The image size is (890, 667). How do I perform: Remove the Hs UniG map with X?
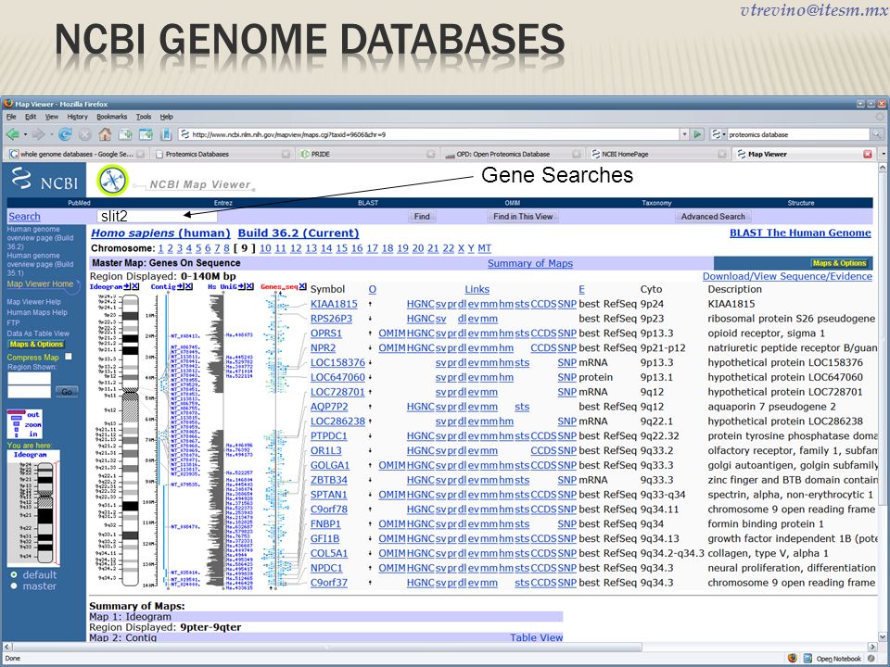[249, 286]
